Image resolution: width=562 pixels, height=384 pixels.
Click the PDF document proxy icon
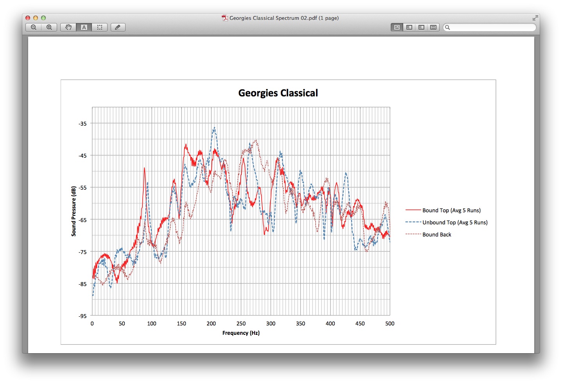[x=225, y=18]
